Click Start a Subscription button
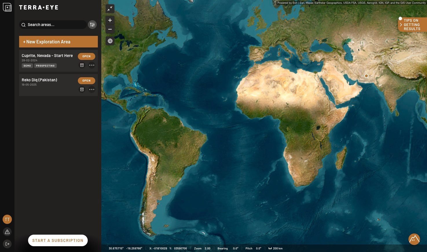The width and height of the screenshot is (427, 252). coord(58,240)
